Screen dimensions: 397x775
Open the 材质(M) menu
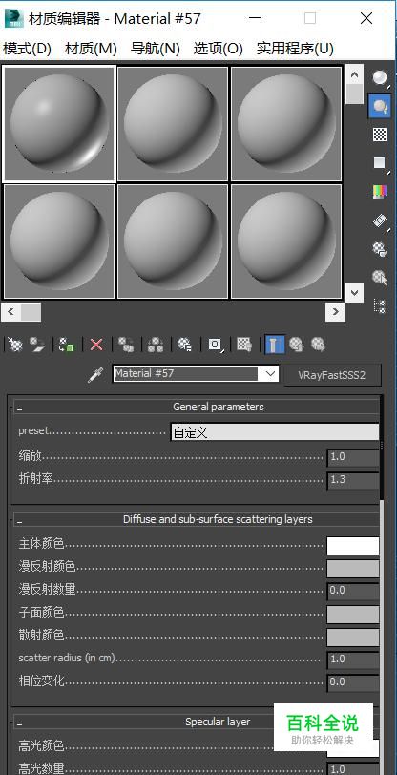(x=91, y=49)
